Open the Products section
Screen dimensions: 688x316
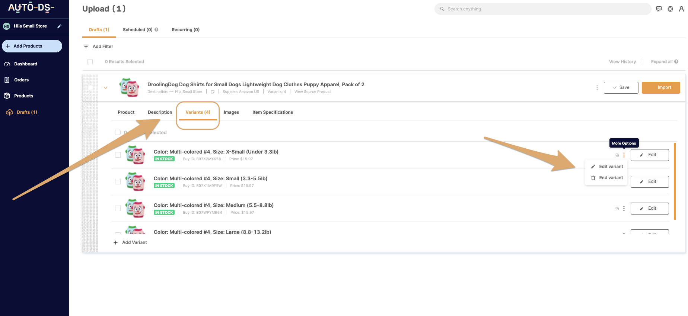[x=23, y=96]
